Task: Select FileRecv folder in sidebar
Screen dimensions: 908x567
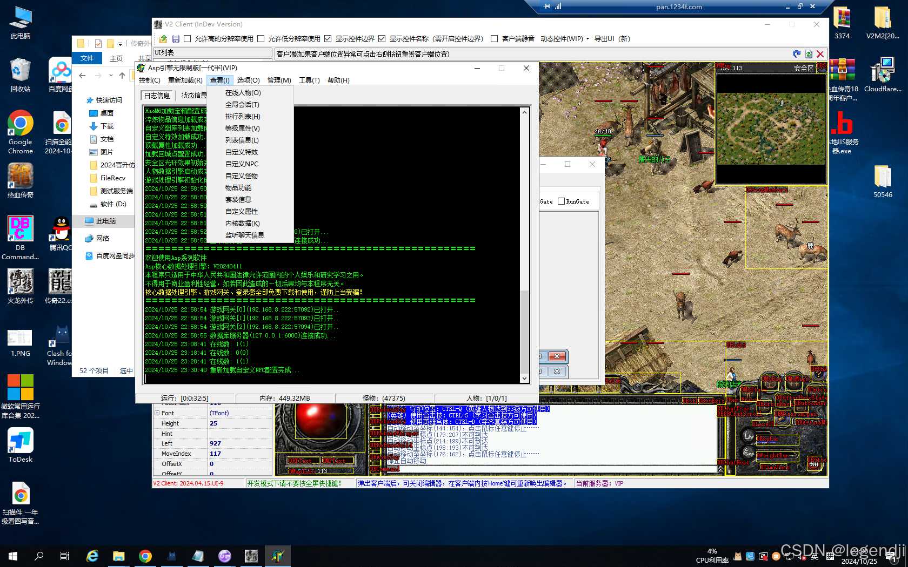Action: pos(112,178)
